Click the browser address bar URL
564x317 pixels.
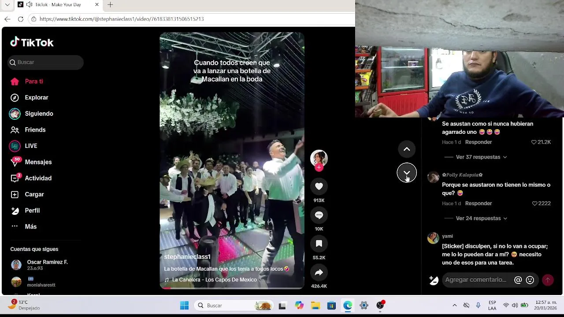[121, 19]
